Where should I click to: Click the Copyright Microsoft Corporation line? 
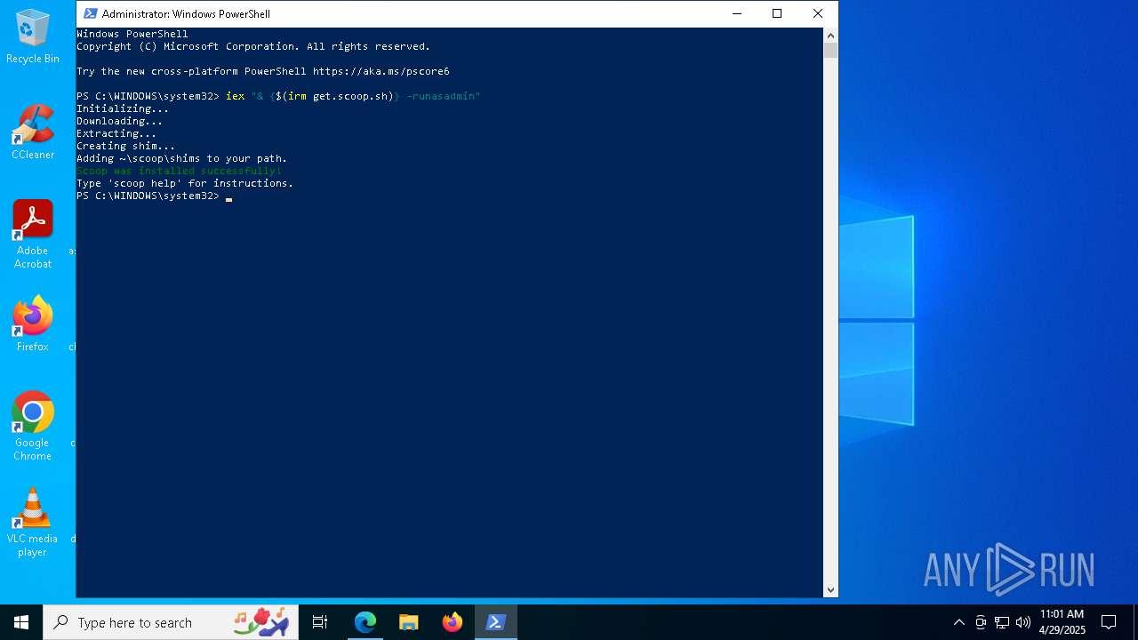[253, 46]
